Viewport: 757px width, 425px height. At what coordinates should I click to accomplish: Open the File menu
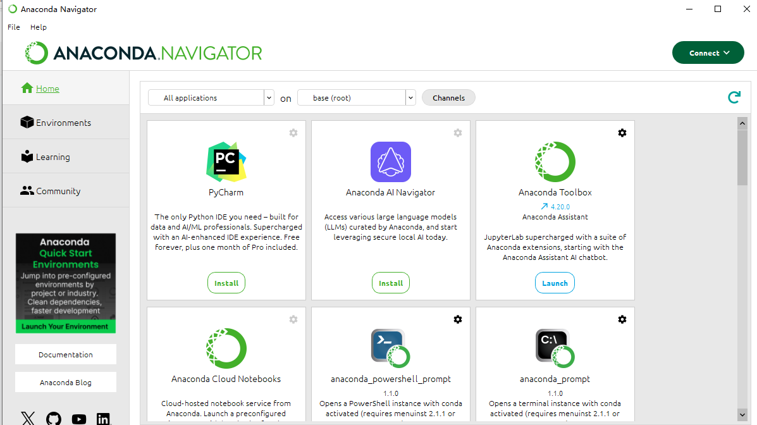[x=13, y=27]
